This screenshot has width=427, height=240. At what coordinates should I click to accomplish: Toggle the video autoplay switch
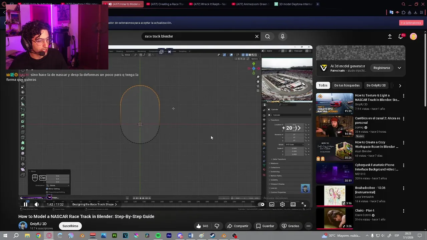pos(261,204)
